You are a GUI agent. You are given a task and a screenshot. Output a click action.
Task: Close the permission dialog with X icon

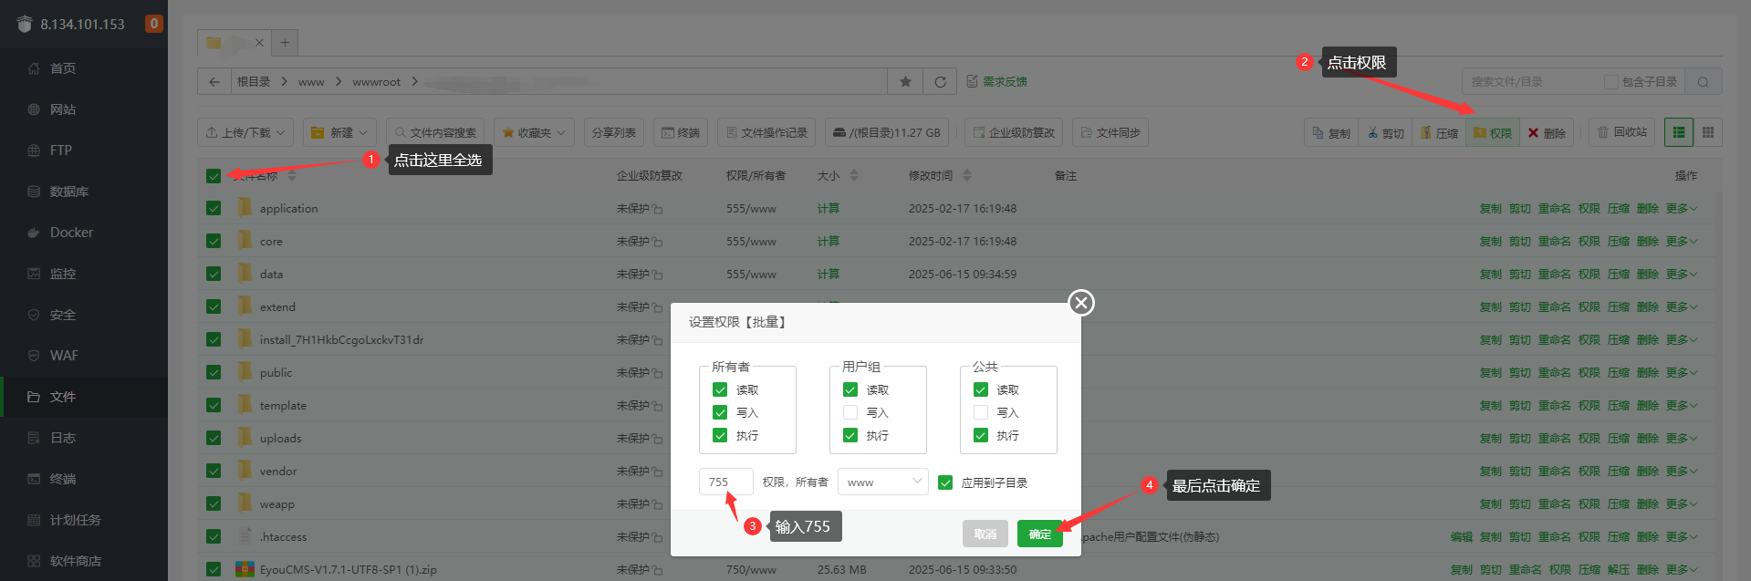click(x=1081, y=303)
